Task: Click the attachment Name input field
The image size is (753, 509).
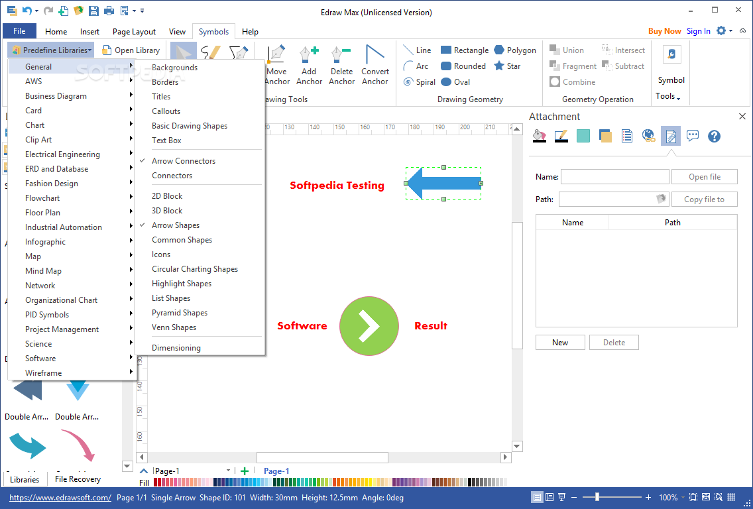Action: click(x=614, y=177)
